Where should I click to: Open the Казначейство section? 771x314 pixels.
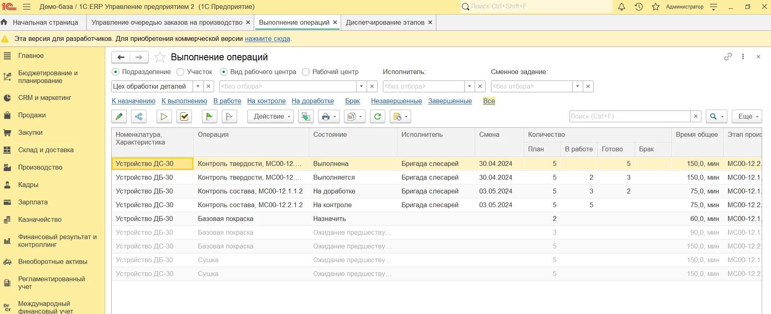tap(53, 220)
